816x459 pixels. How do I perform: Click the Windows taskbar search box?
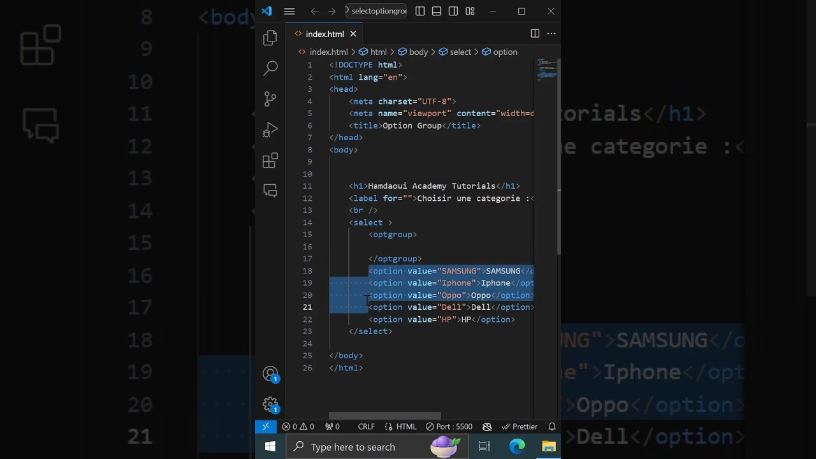tap(377, 447)
